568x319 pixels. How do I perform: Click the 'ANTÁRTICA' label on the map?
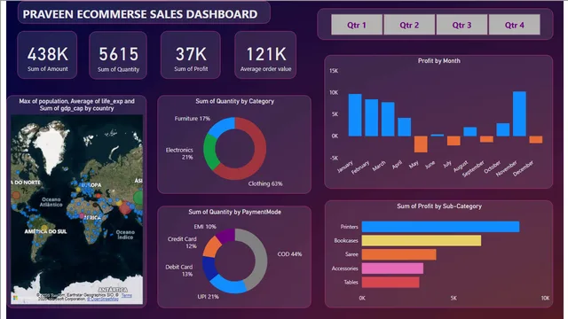(x=113, y=290)
